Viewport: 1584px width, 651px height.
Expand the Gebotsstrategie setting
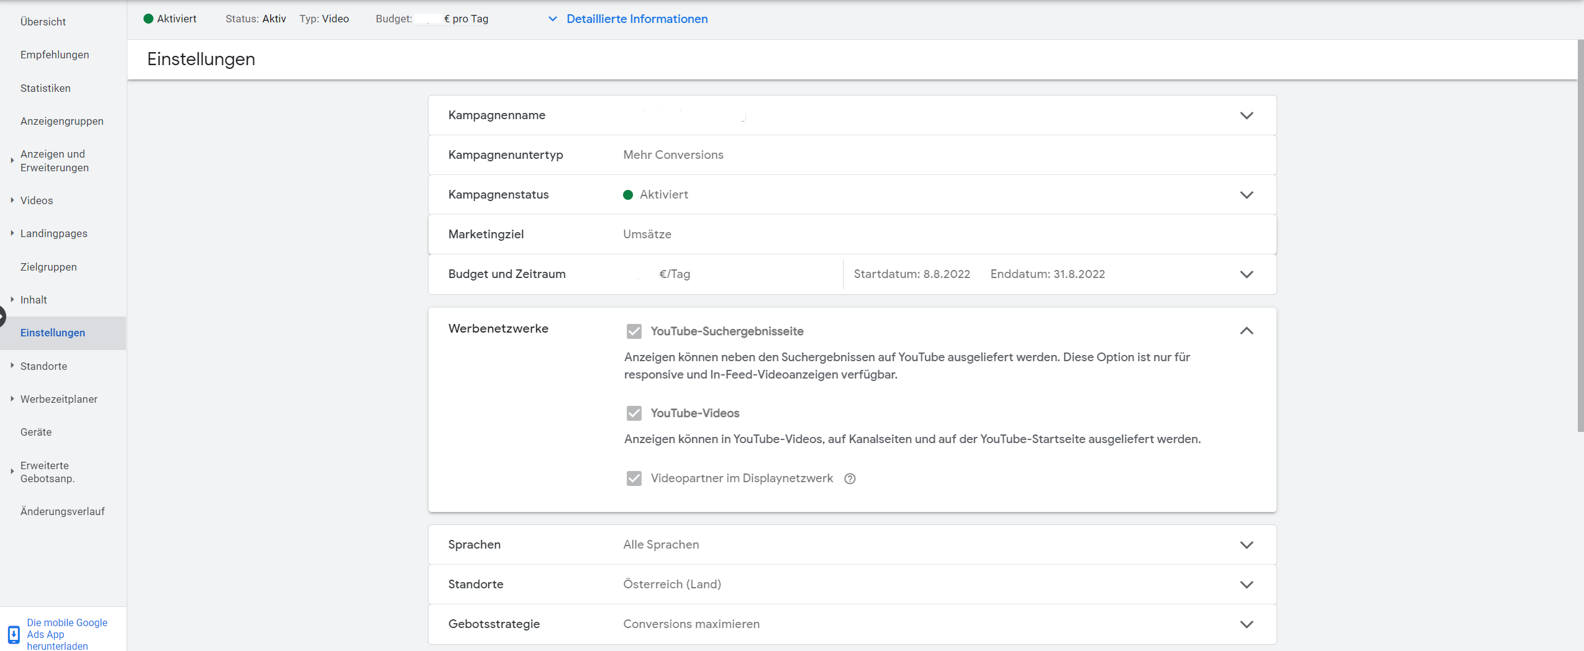coord(1246,624)
